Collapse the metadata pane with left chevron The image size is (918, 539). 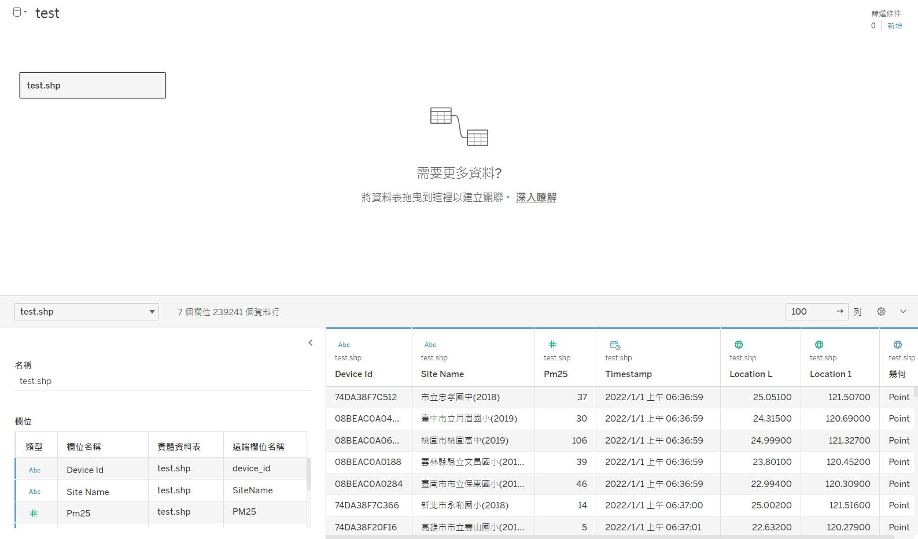(x=311, y=343)
